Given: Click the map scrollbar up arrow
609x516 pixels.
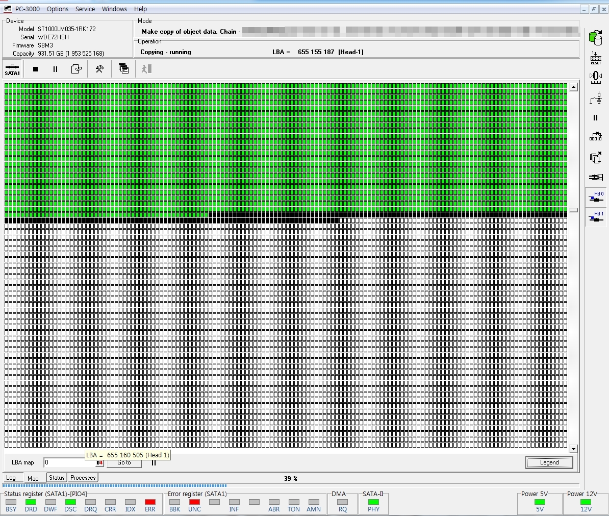Looking at the screenshot, I should click(573, 87).
